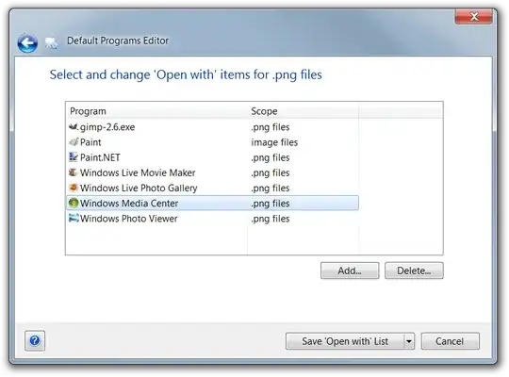
Task: Click the '.png files' scope of Windows Media Center
Action: pyautogui.click(x=271, y=204)
